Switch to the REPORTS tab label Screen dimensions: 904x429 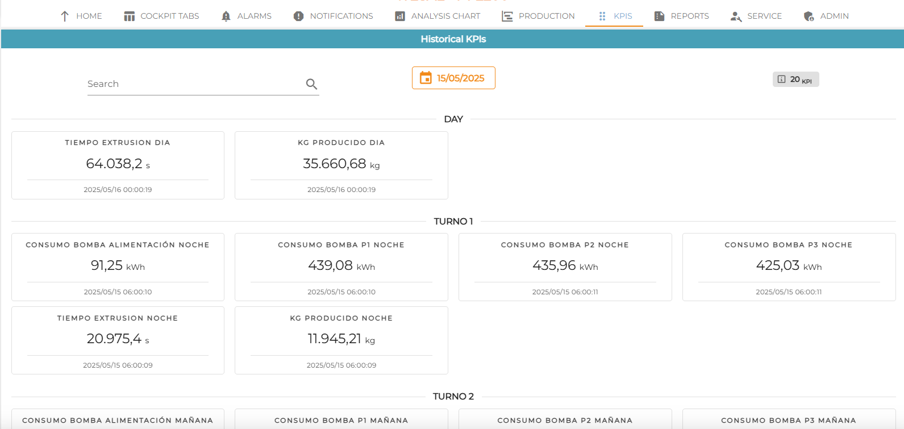[690, 16]
